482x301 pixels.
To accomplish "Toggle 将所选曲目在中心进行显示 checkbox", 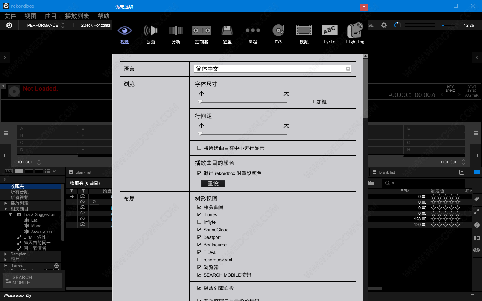I will pyautogui.click(x=199, y=148).
